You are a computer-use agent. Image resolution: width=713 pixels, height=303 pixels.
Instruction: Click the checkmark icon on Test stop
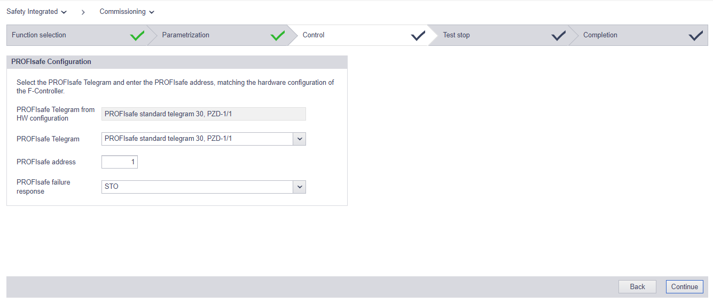pyautogui.click(x=558, y=36)
